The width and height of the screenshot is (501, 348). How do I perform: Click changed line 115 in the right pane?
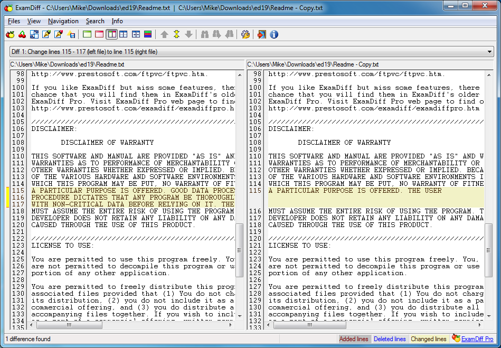[x=376, y=191]
